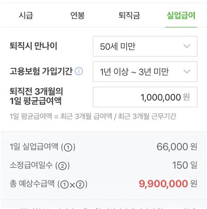The image size is (207, 209).
Task: Click the 고용보험 가입기간 label text
Action: click(41, 71)
